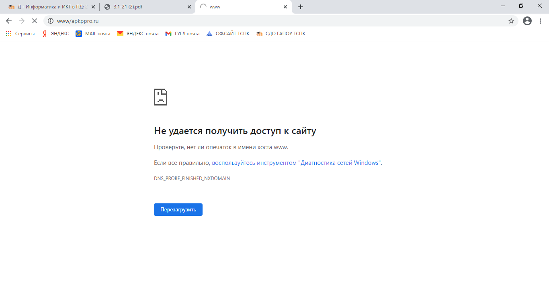549x292 pixels.
Task: Click the address bar showing www/apkppro.ru
Action: [x=277, y=21]
